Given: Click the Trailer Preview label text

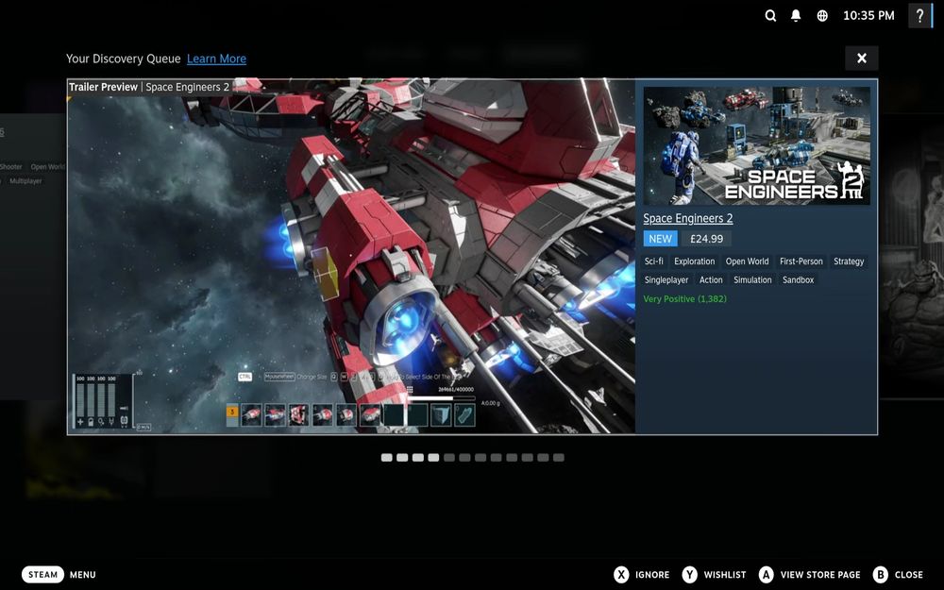Looking at the screenshot, I should tap(103, 87).
